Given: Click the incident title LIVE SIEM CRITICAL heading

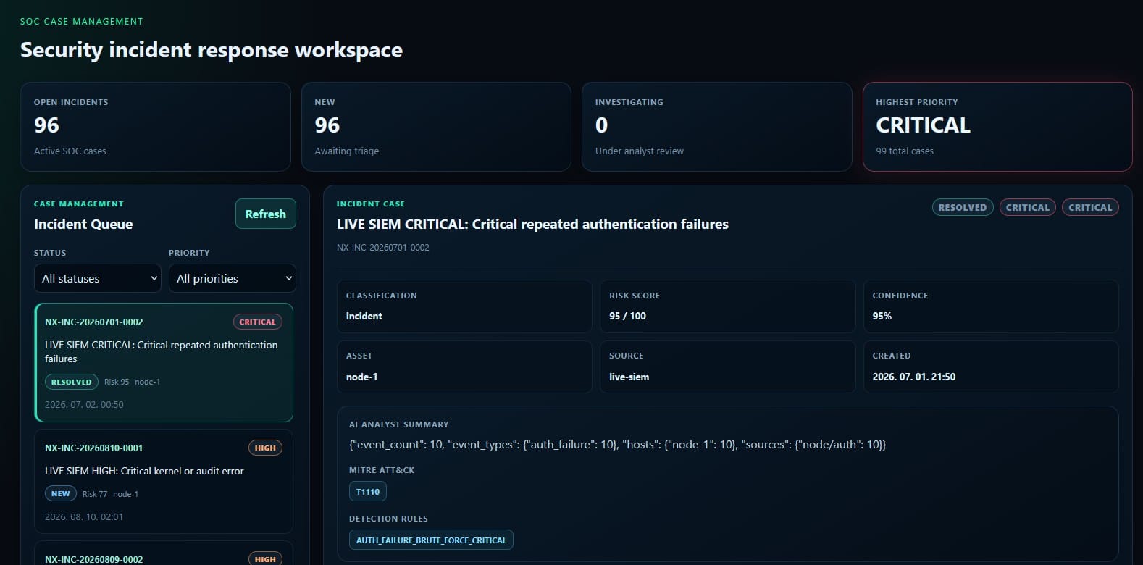Looking at the screenshot, I should [532, 225].
